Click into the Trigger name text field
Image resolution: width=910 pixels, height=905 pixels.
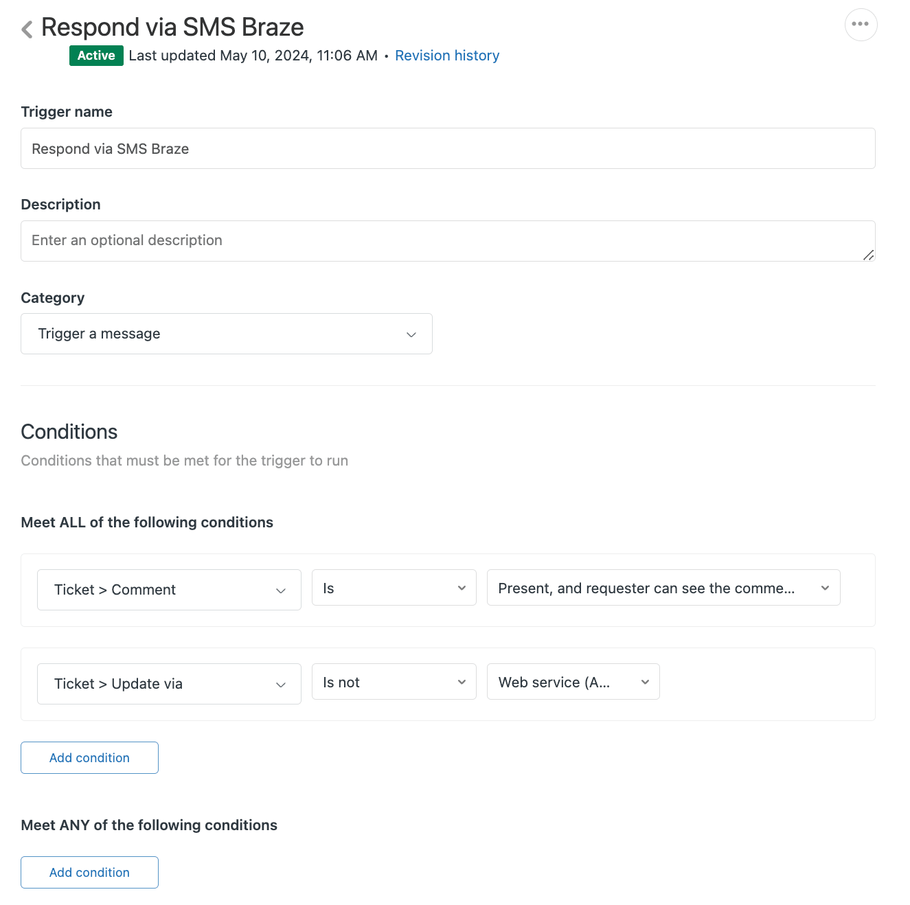(x=447, y=149)
